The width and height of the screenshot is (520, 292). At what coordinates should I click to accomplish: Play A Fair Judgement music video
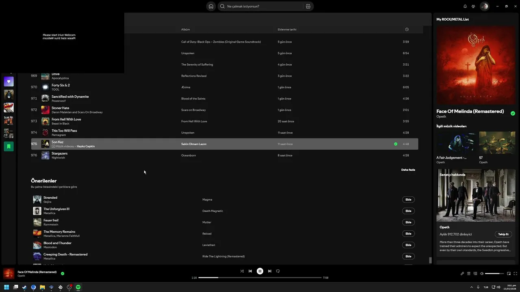point(455,142)
